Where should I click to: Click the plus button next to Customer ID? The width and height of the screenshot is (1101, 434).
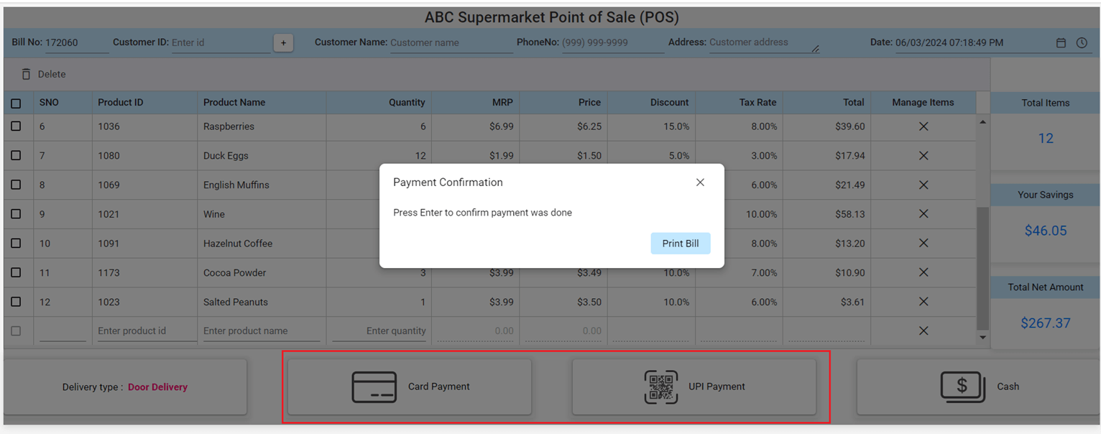click(283, 43)
